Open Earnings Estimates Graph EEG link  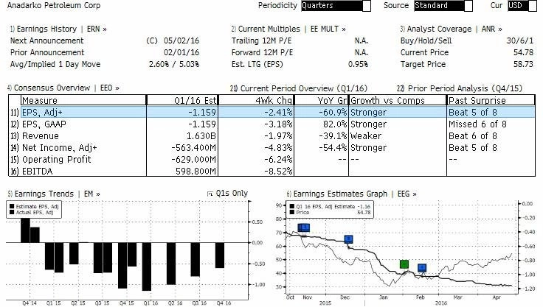click(351, 194)
